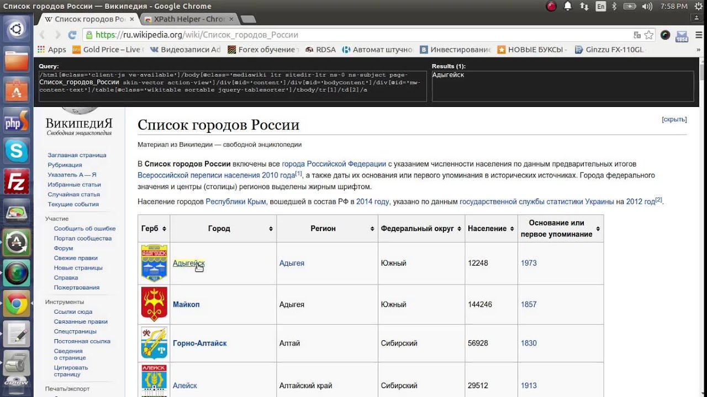This screenshot has width=707, height=397.
Task: Open the Files folder in launcher
Action: click(17, 58)
